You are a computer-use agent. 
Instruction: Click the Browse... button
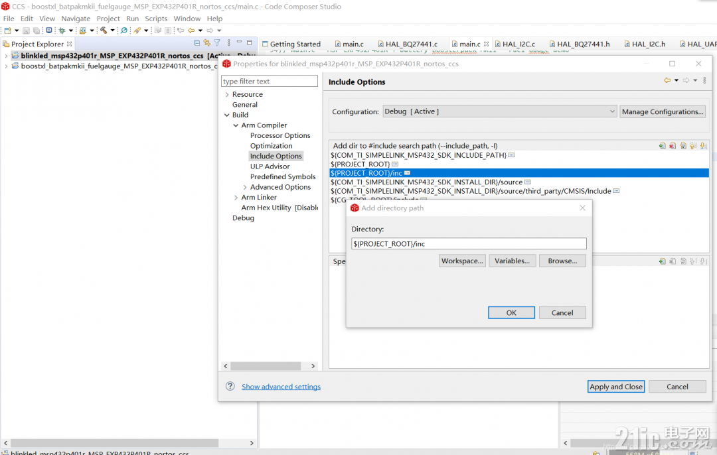tap(562, 261)
